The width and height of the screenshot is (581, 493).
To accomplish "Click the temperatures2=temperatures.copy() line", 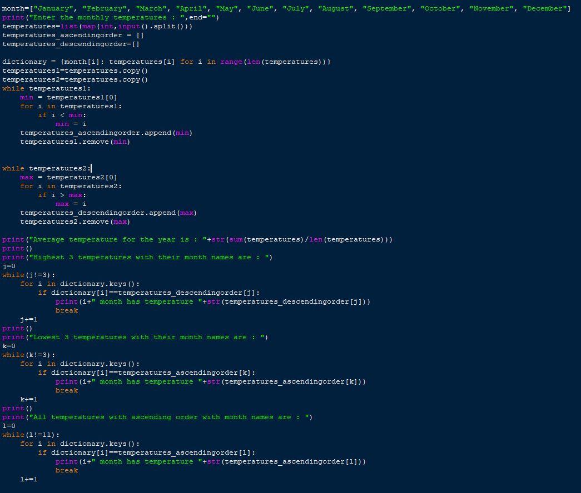I will point(75,79).
